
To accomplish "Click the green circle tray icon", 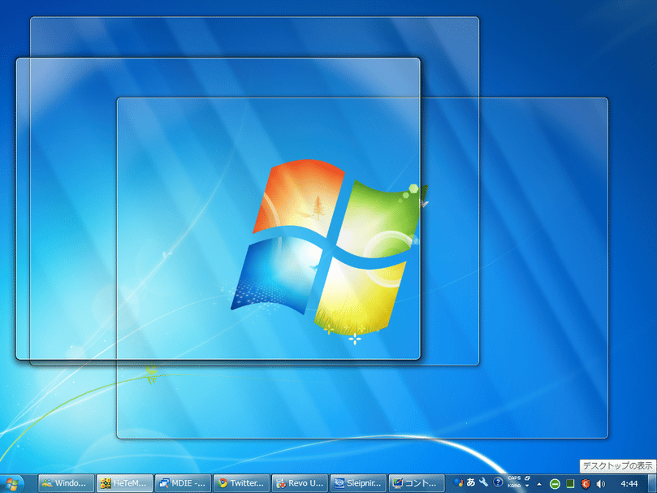I will point(555,484).
